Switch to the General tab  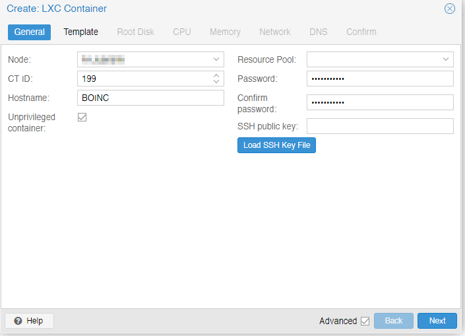[x=30, y=32]
